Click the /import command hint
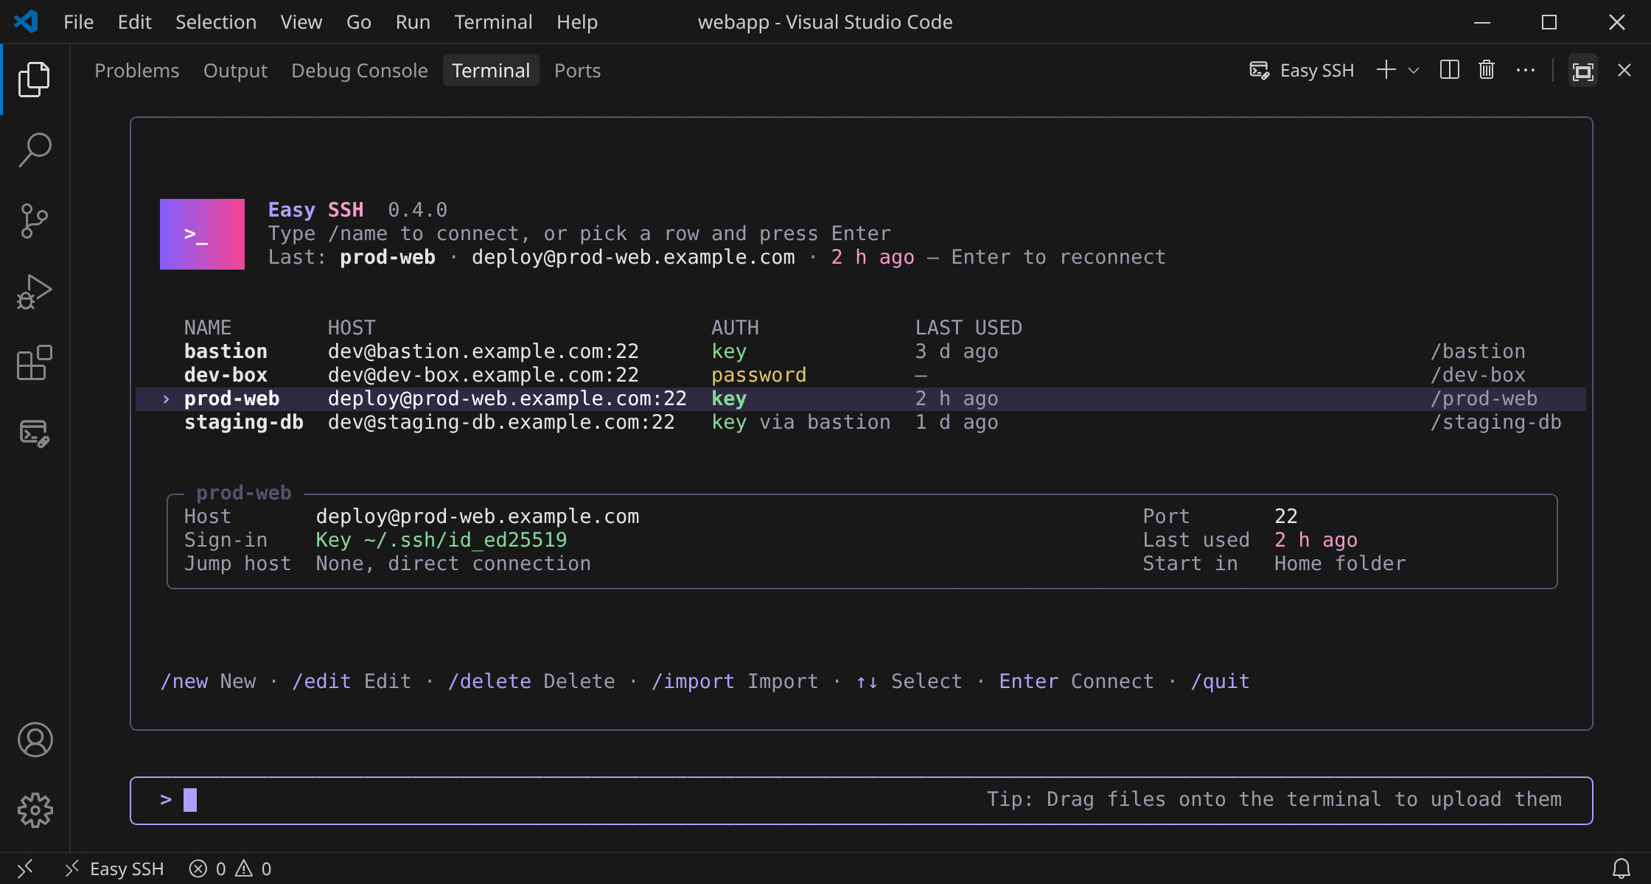 coord(693,681)
